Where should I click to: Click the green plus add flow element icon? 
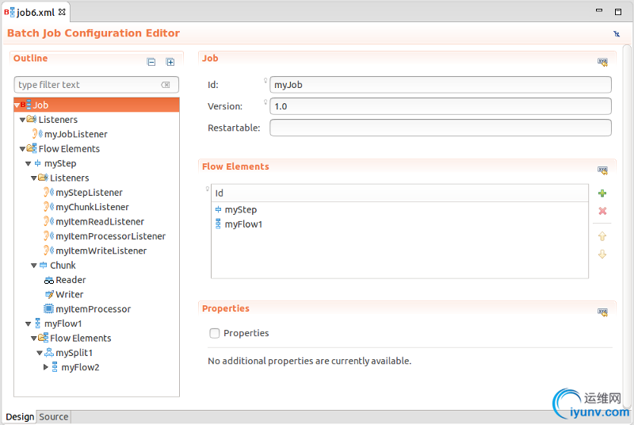(602, 193)
